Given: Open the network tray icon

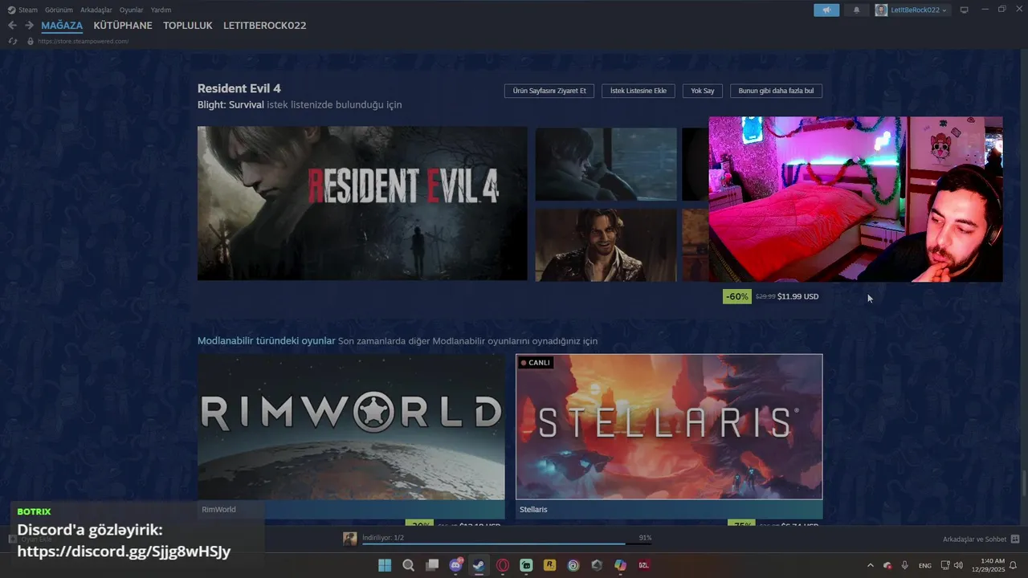Looking at the screenshot, I should [x=945, y=565].
